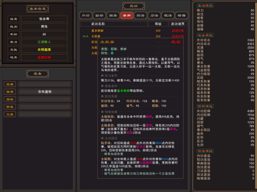Click the 拳脚造诣 stat row
This screenshot has width=257, height=192.
click(226, 163)
